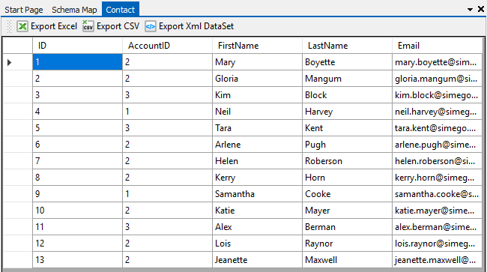Click the toolbar grip handle
The width and height of the screenshot is (487, 272).
click(9, 26)
